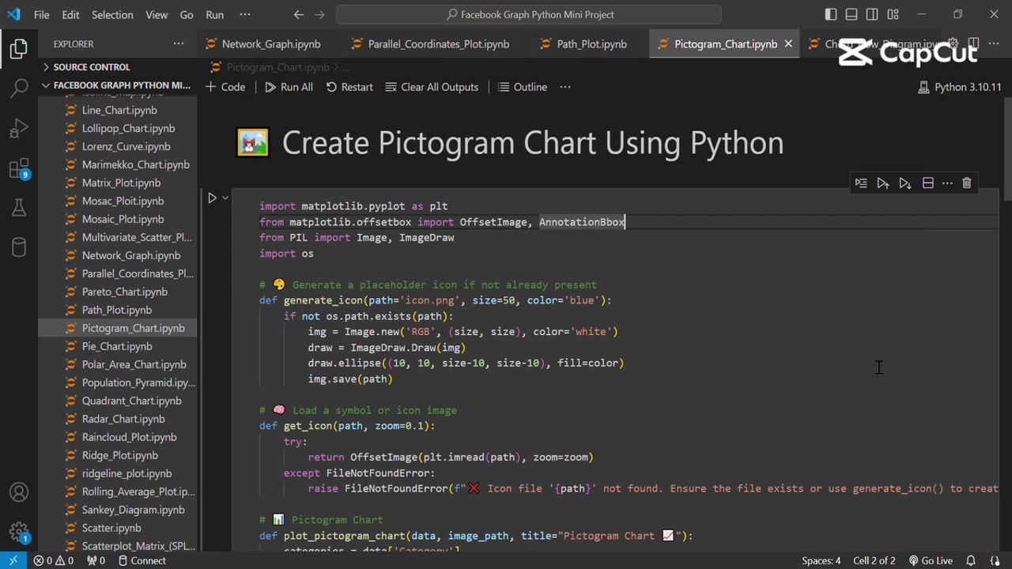Image resolution: width=1012 pixels, height=569 pixels.
Task: Click the Cell 2 of 2 indicator
Action: click(x=874, y=561)
